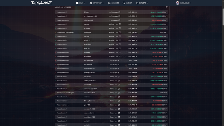Screen dimensions: 224x126
Task: Select 'Roll: 60.66%' in eibhlin98 row
Action: [133, 85]
